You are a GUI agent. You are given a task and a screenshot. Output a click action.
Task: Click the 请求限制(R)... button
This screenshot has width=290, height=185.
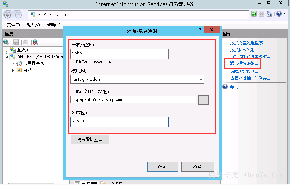(90, 140)
